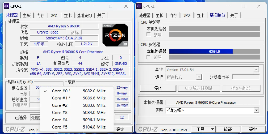Click the 名字 field AMD Ryzen 5 9600X
This screenshot has height=134, width=268.
(64, 26)
